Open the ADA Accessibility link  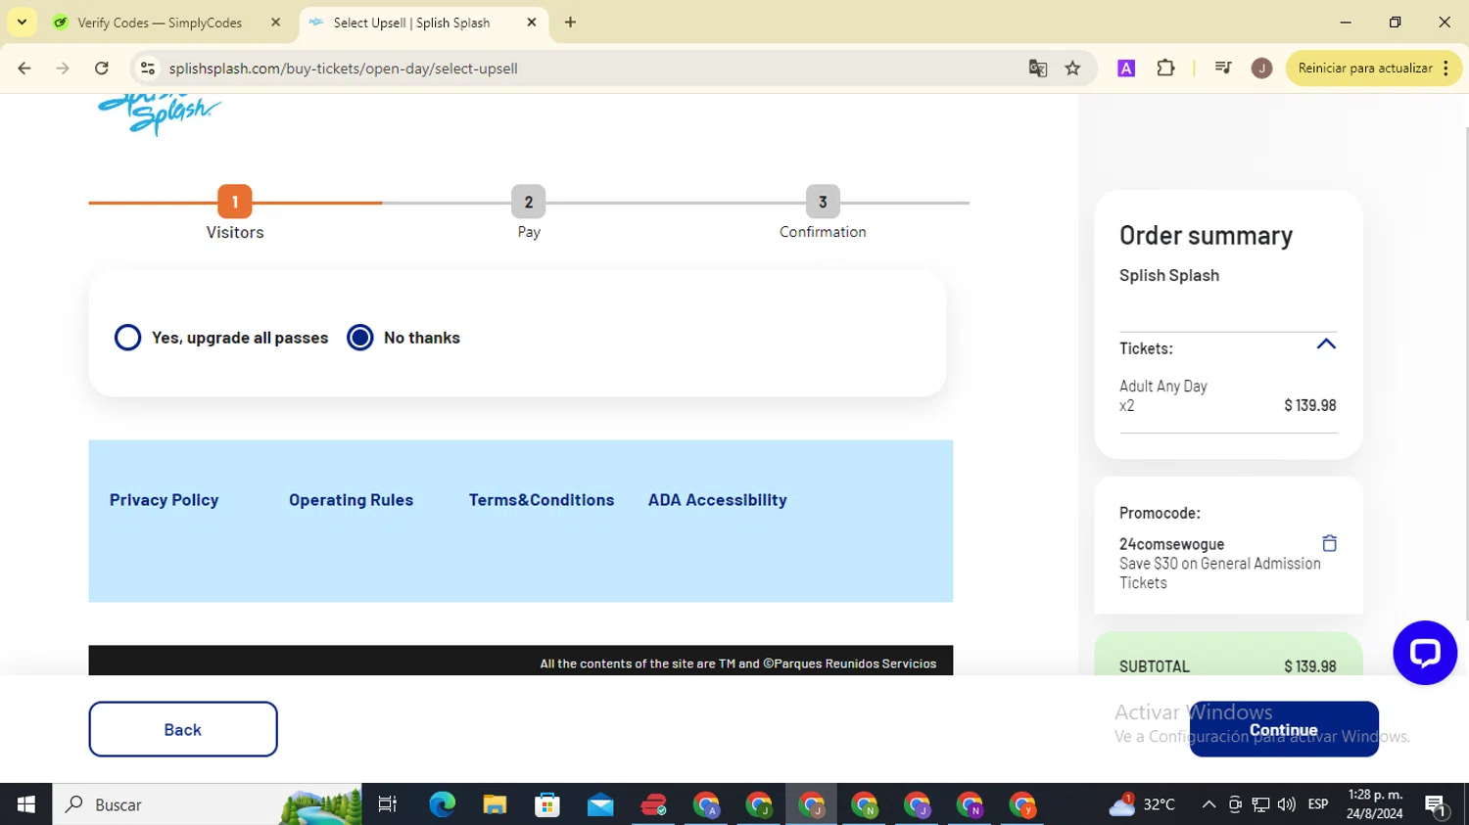click(x=718, y=500)
